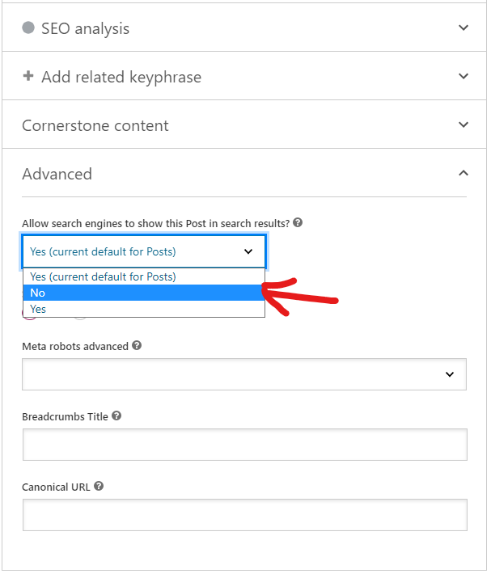This screenshot has width=491, height=578.
Task: Expand the SEO analysis section
Action: [463, 27]
